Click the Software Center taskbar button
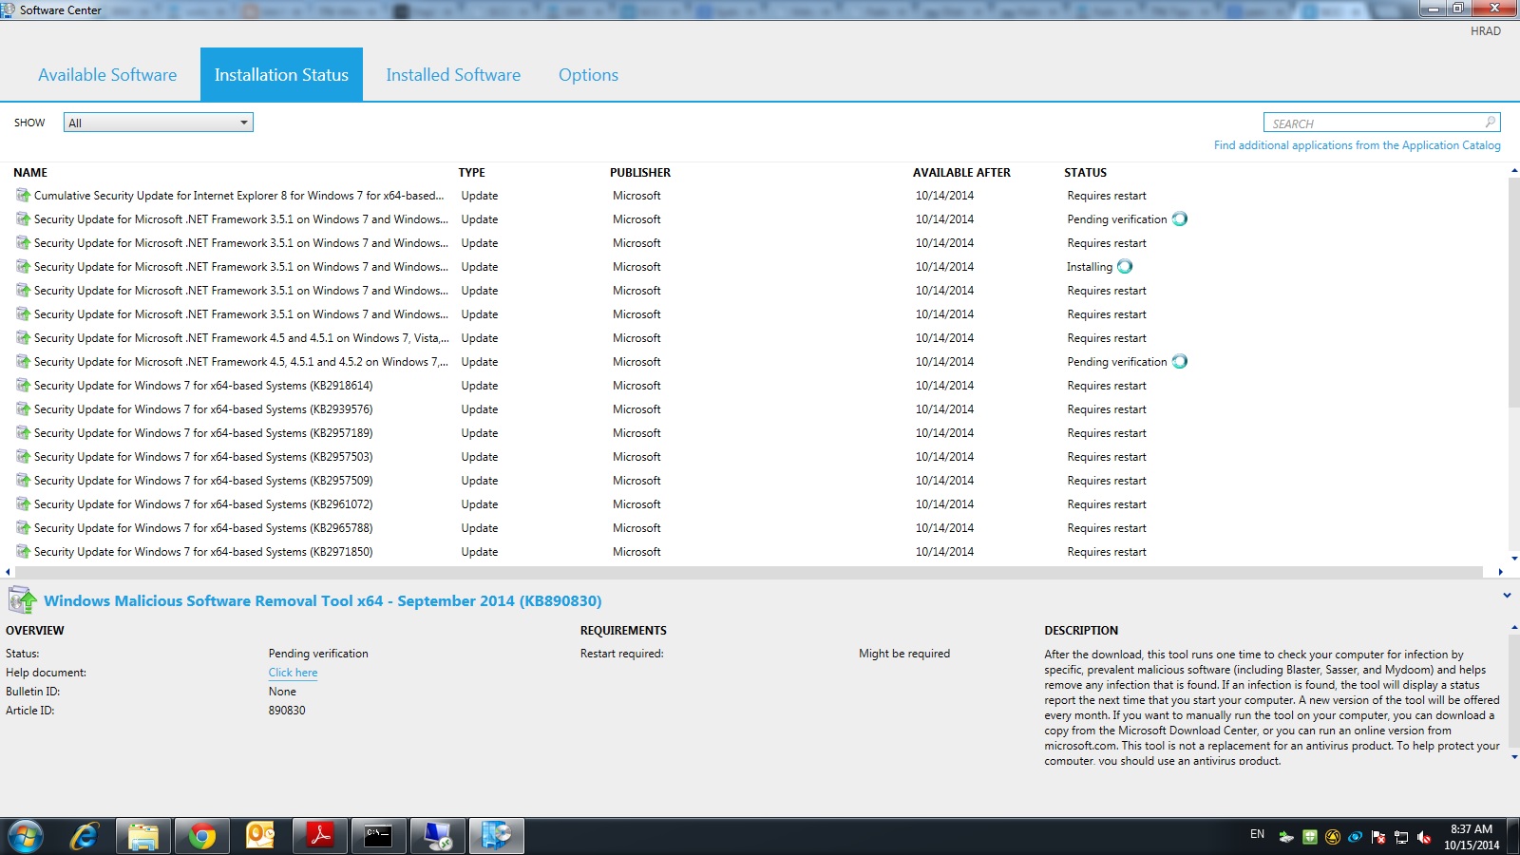The height and width of the screenshot is (855, 1520). [x=496, y=836]
